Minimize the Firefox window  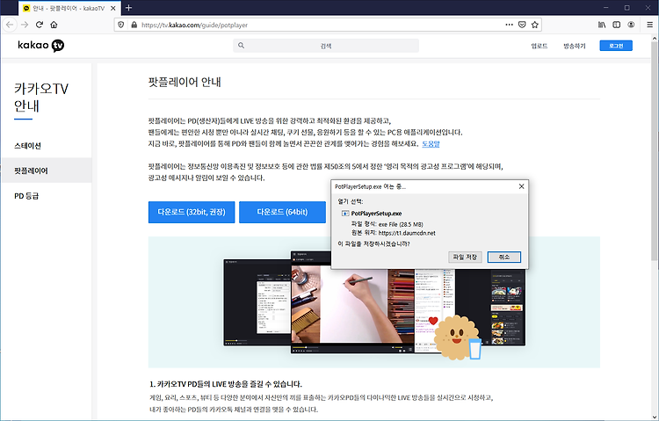605,8
